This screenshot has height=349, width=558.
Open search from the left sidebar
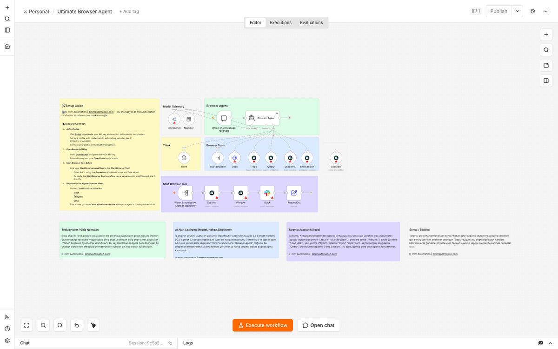coord(7,19)
